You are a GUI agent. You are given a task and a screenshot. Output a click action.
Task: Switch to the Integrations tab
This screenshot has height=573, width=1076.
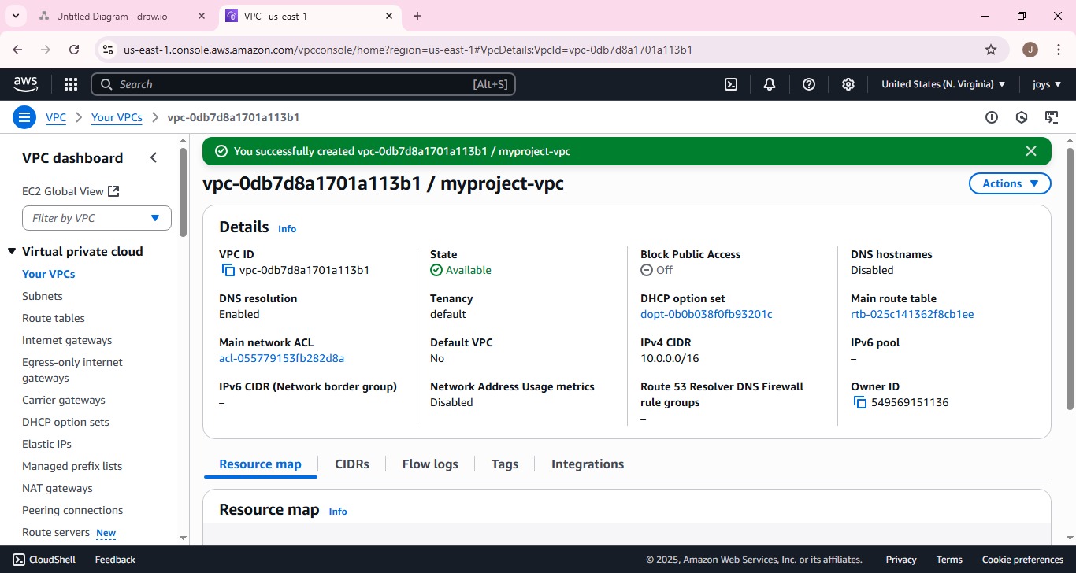pyautogui.click(x=588, y=464)
